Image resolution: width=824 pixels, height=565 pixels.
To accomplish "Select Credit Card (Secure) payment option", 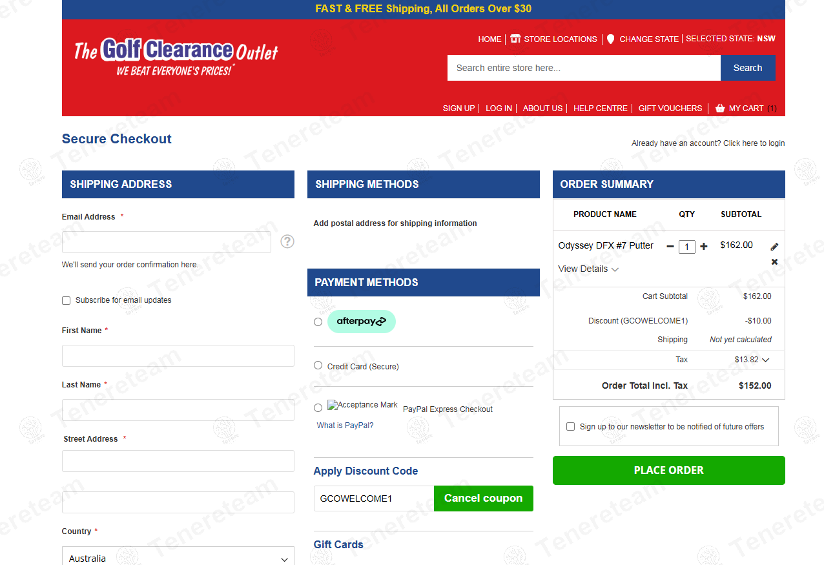I will 318,365.
